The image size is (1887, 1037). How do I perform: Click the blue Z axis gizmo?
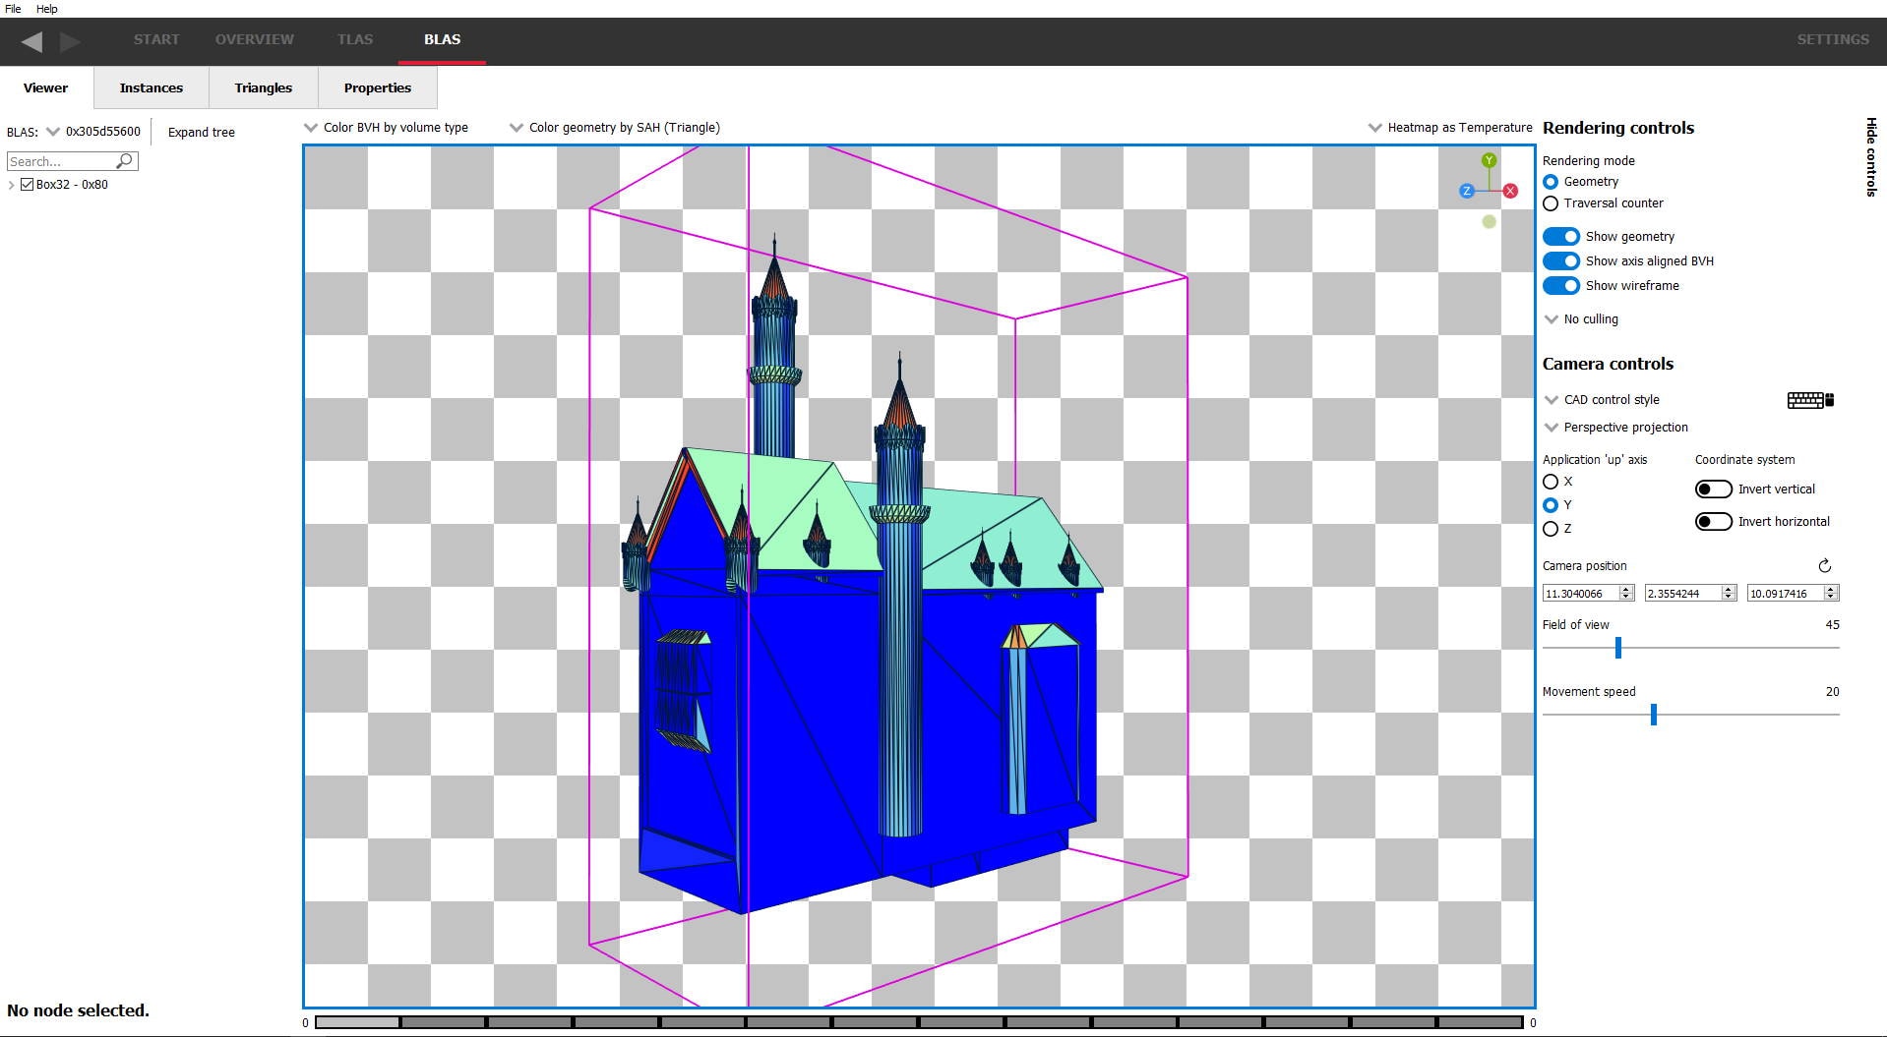tap(1466, 191)
